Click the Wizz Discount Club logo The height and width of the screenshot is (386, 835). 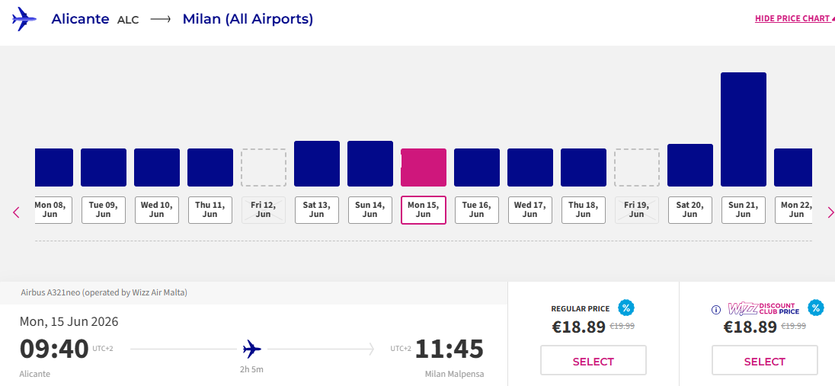763,308
